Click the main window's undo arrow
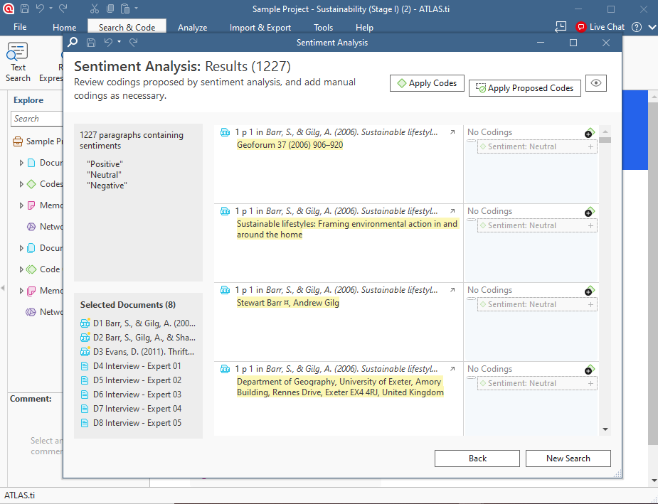658x504 pixels. (x=40, y=8)
